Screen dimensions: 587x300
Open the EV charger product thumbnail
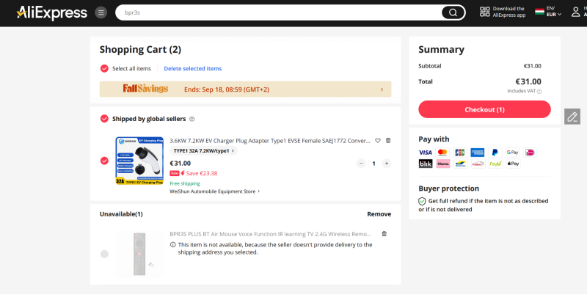(139, 161)
